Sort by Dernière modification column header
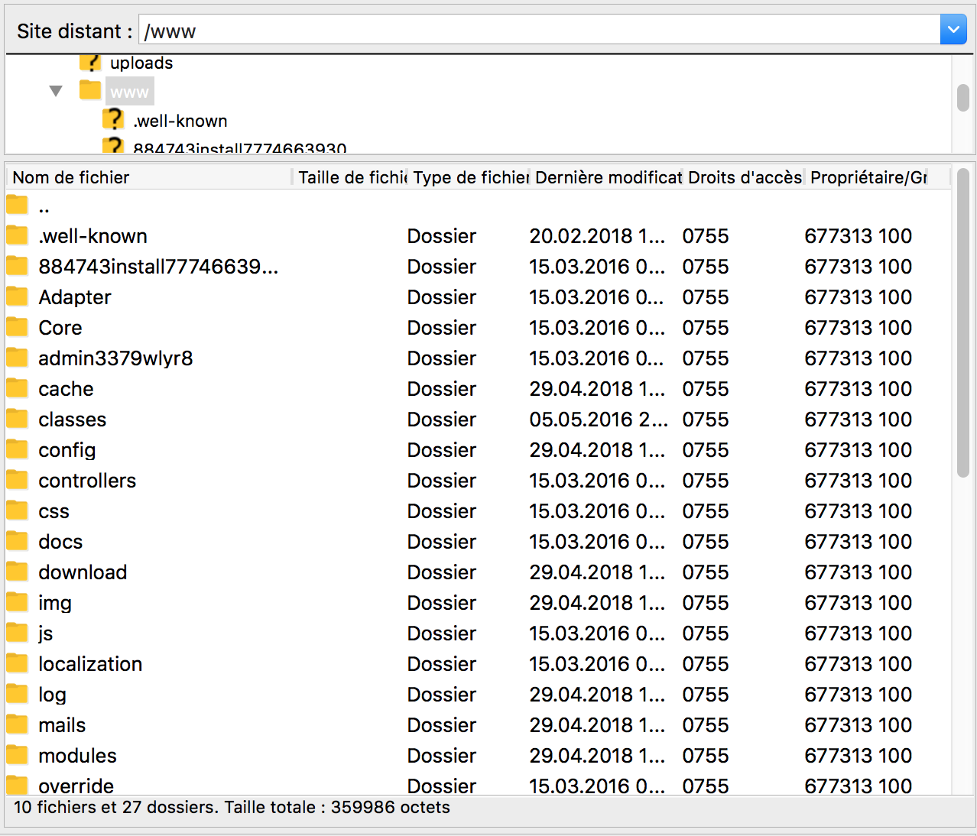 coord(607,177)
